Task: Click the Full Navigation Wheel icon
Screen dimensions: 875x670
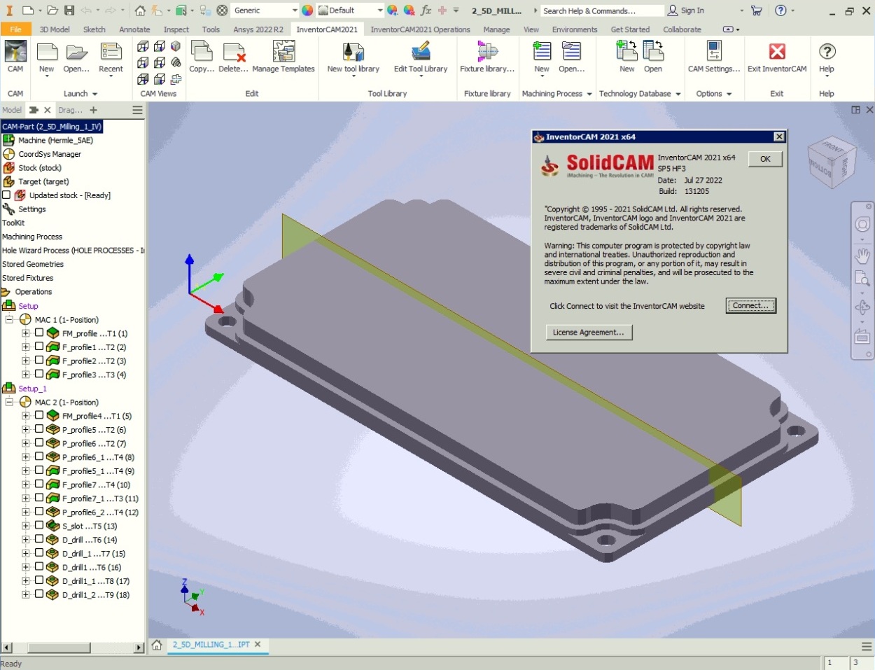Action: (862, 224)
